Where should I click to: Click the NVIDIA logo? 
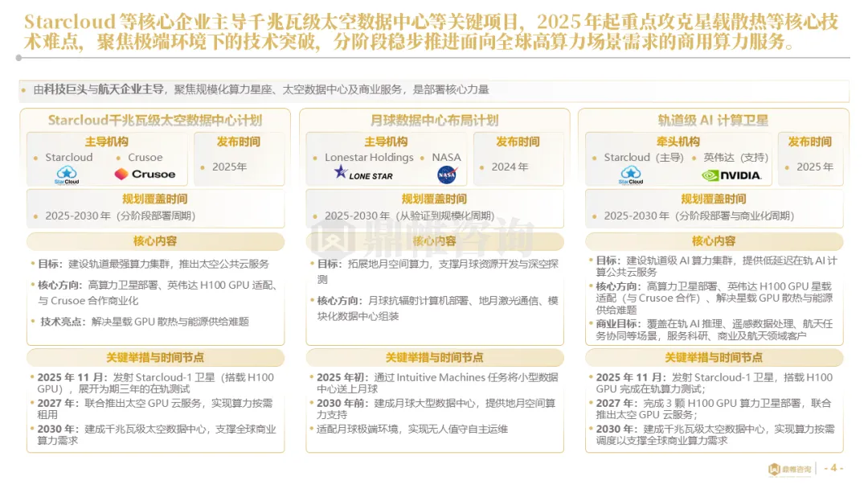pos(731,175)
